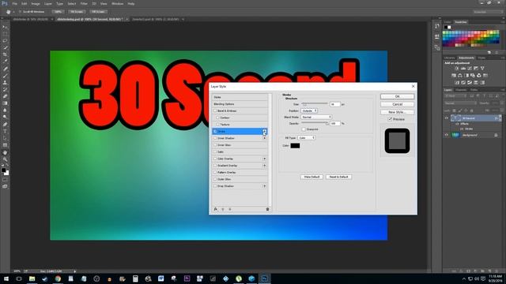Open the Fill Type dropdown
Image resolution: width=506 pixels, height=284 pixels.
306,138
